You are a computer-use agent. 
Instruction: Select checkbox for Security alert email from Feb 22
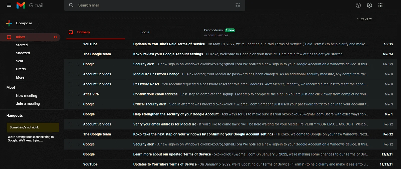[71, 144]
